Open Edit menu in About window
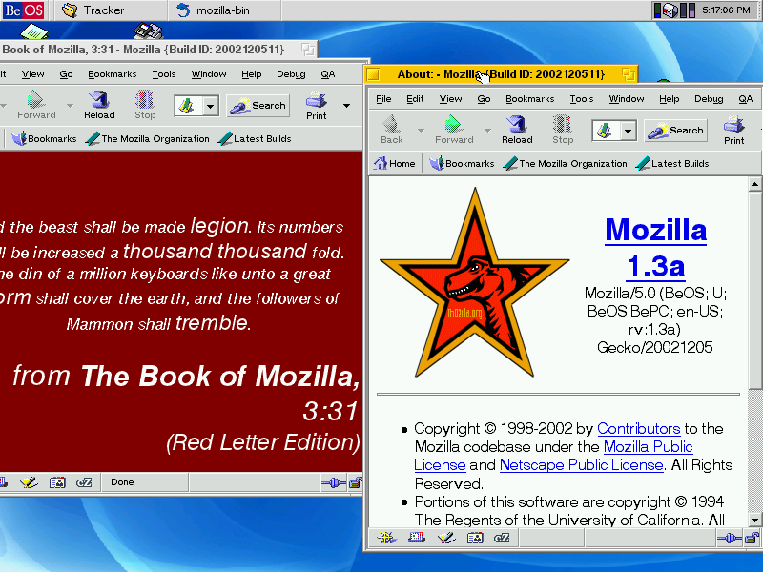763x572 pixels. pyautogui.click(x=415, y=99)
